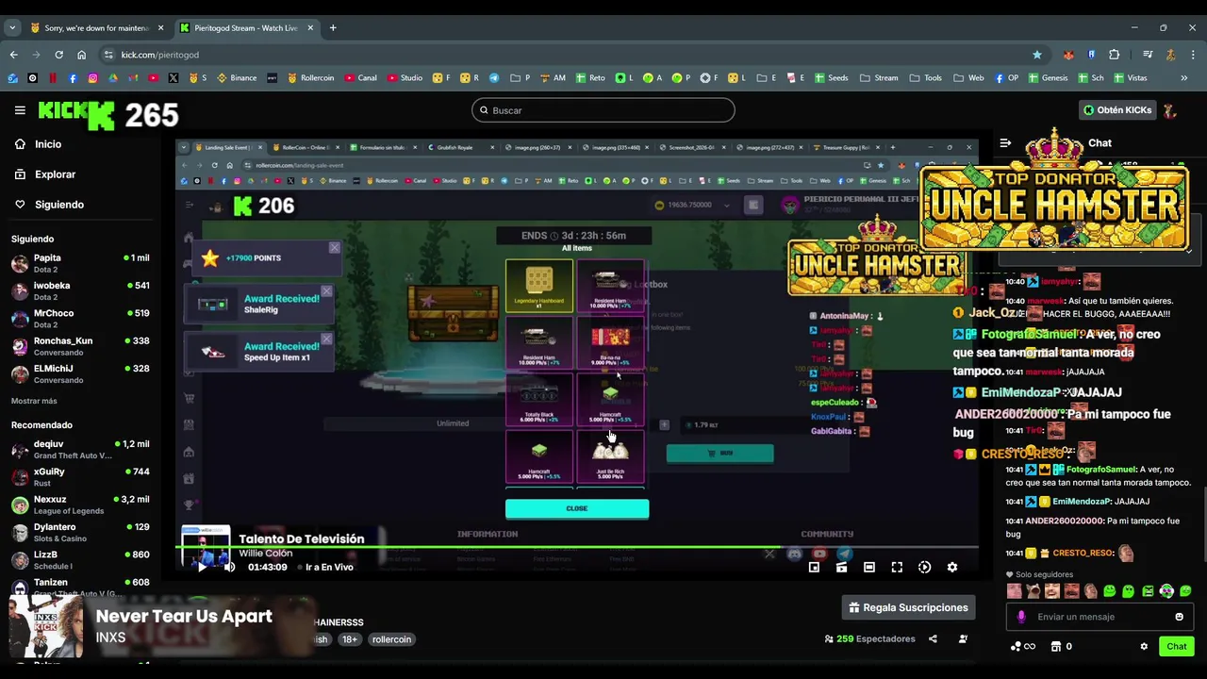Click the address bar URL kick.com/pieritogod
This screenshot has height=679, width=1207.
[x=160, y=55]
